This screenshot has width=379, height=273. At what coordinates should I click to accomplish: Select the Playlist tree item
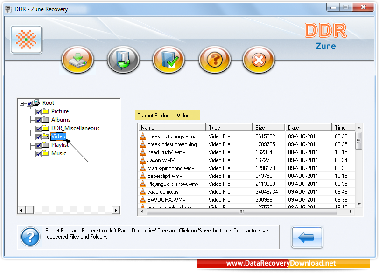[60, 145]
